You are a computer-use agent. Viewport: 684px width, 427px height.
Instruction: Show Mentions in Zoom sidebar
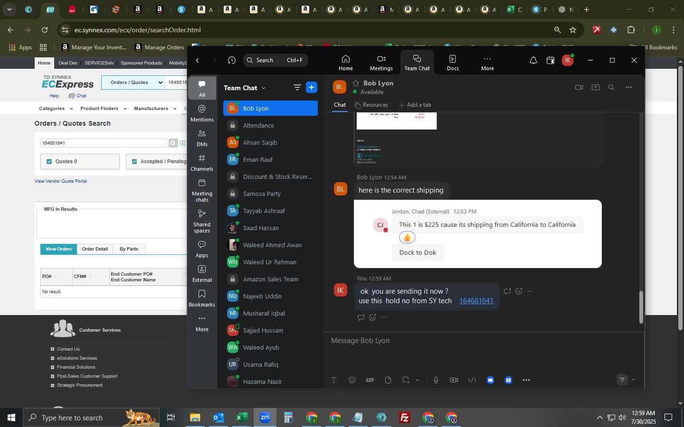pos(202,113)
